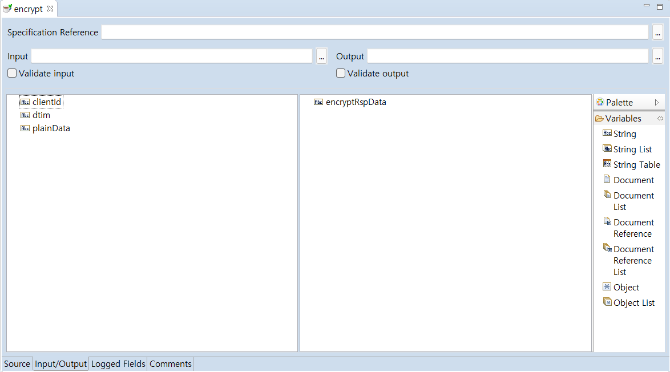Collapse the Variables drawer in palette

click(x=623, y=119)
